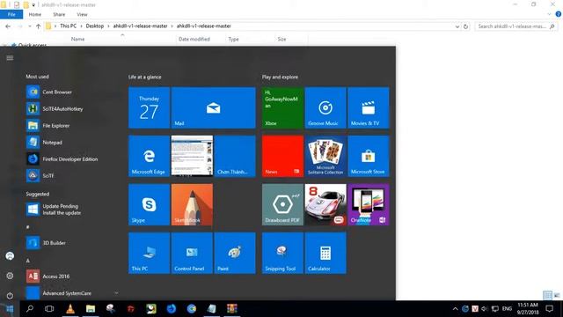
Task: Open the weather tile labeled Chon Thanh
Action: point(235,156)
